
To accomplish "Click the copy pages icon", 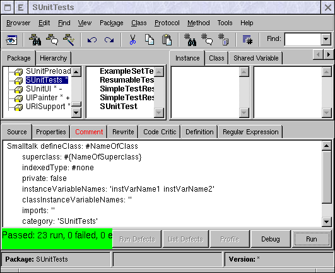I will click(150, 40).
